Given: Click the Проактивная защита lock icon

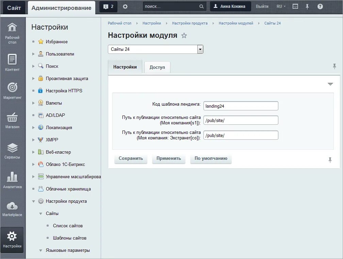Looking at the screenshot, I should pyautogui.click(x=41, y=78).
